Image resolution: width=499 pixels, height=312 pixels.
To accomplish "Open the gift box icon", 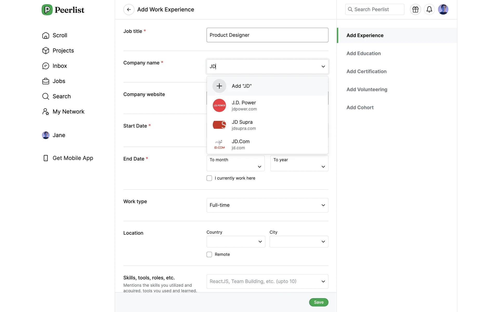I will (x=415, y=10).
